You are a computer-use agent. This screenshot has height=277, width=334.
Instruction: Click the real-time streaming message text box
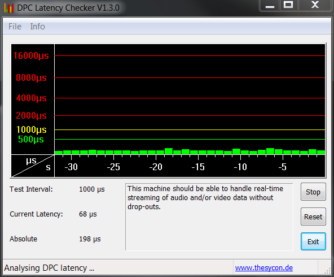click(209, 217)
